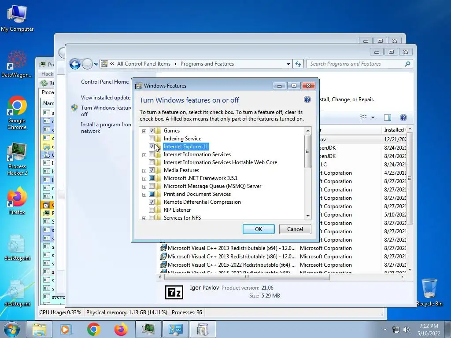
Task: Open Control Panel Home link
Action: click(x=105, y=81)
